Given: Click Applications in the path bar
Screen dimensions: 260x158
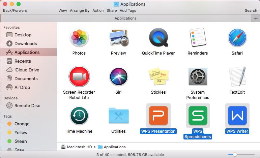Looking at the screenshot, I should (x=112, y=147).
